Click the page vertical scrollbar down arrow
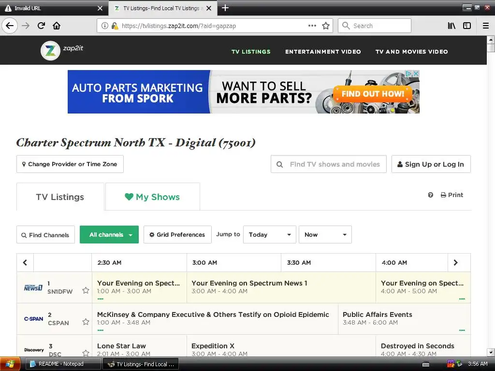495x371 pixels. 491,352
